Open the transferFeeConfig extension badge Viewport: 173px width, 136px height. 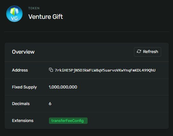coord(68,121)
